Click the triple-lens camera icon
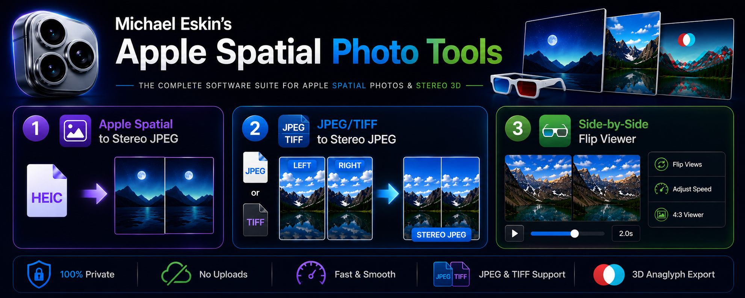This screenshot has height=298, width=745. [x=56, y=53]
